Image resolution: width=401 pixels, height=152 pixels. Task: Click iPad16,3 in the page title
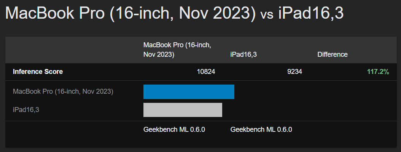(311, 13)
